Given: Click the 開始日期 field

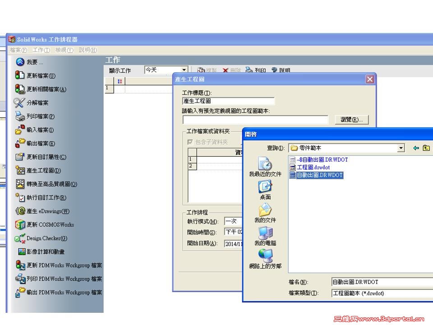Looking at the screenshot, I should pyautogui.click(x=233, y=244).
